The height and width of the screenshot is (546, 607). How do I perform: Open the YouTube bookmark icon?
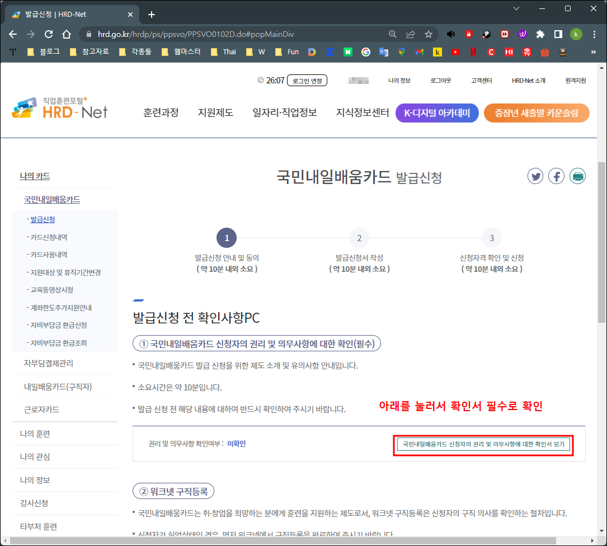[x=455, y=51]
